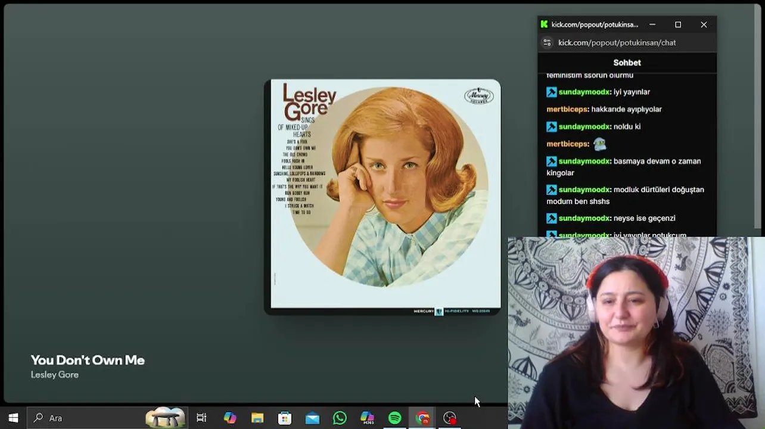
Task: Switch to Chrome from the taskbar
Action: 422,418
